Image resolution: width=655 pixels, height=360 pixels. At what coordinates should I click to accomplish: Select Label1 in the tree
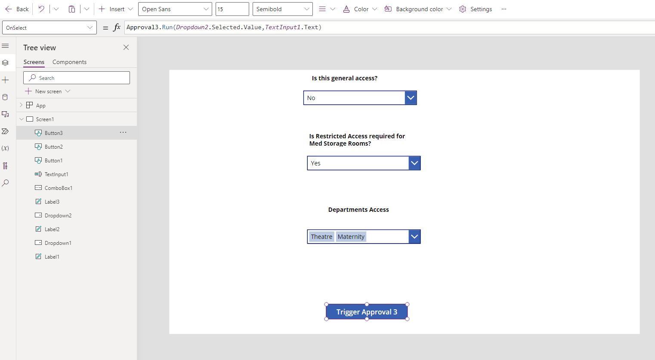click(52, 257)
